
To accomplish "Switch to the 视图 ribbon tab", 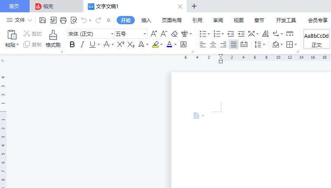I will [x=239, y=21].
